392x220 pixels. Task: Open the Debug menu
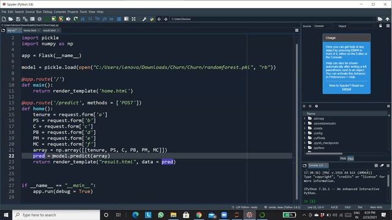48,12
